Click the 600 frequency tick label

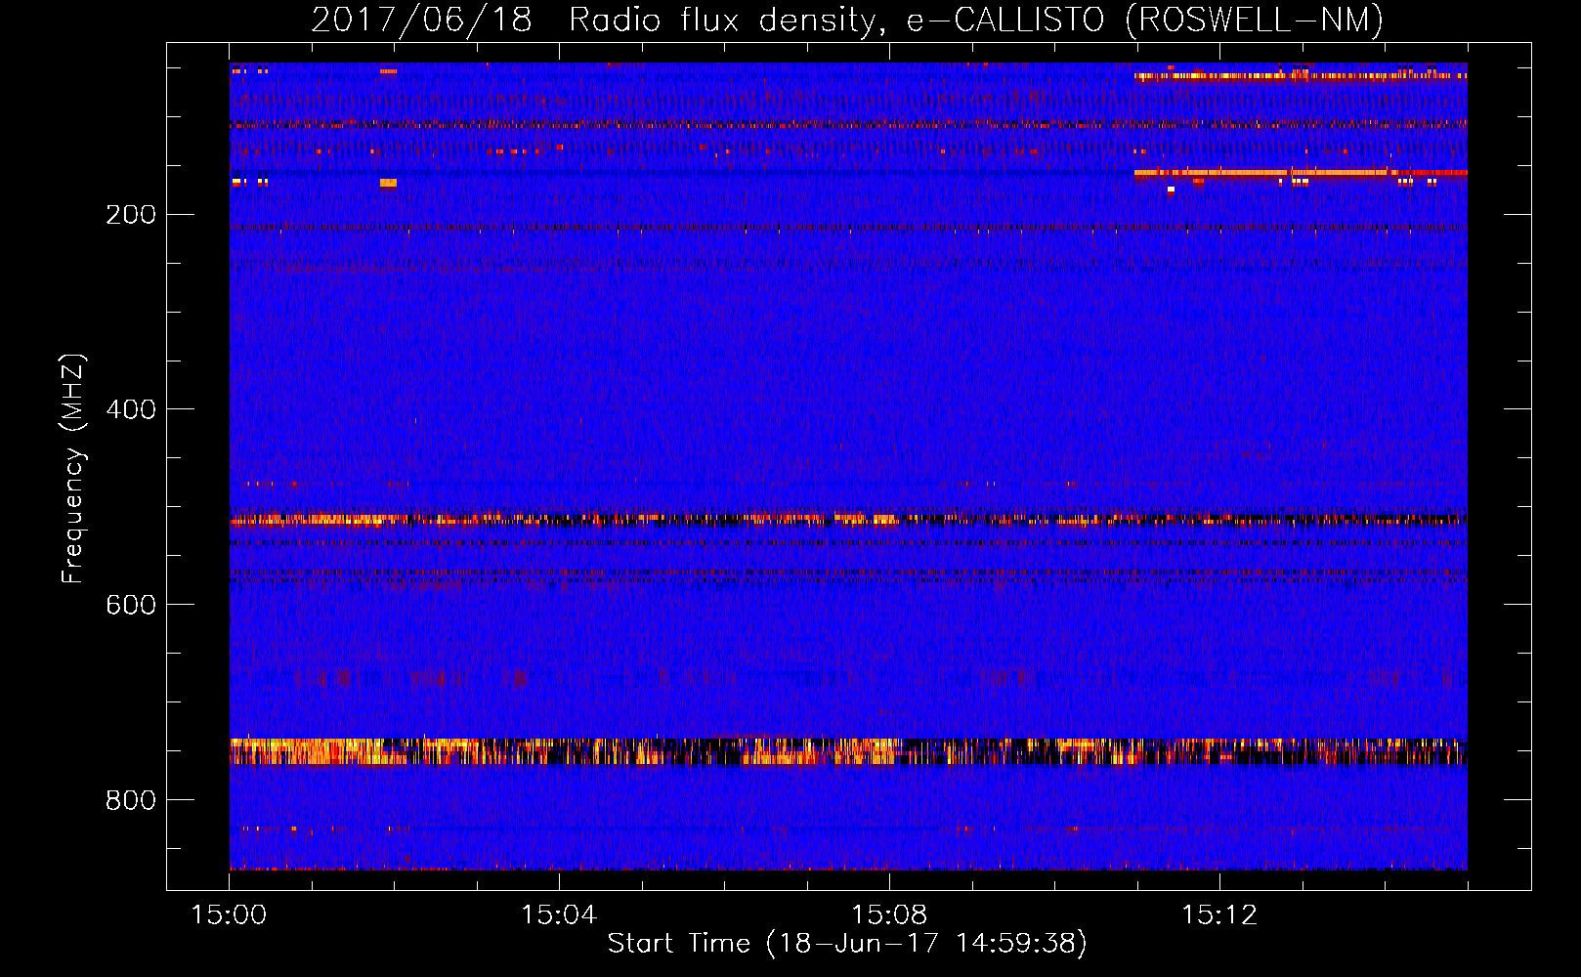[x=131, y=605]
